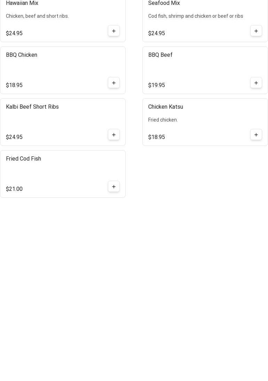
Task: Open the Hawaiian Mix item title
Action: click(x=22, y=3)
